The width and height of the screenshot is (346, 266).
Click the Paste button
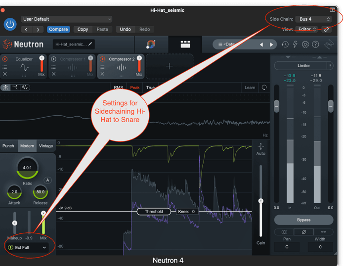click(102, 29)
